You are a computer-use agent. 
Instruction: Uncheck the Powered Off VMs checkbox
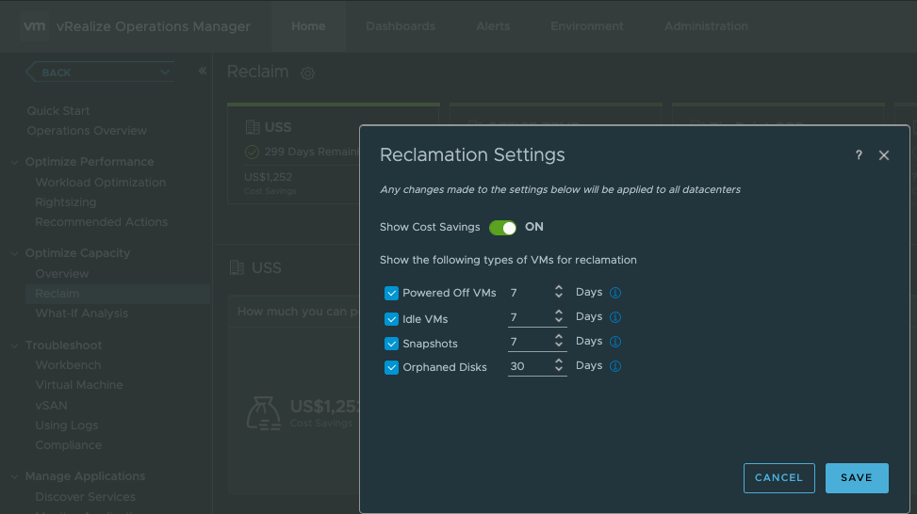point(391,293)
